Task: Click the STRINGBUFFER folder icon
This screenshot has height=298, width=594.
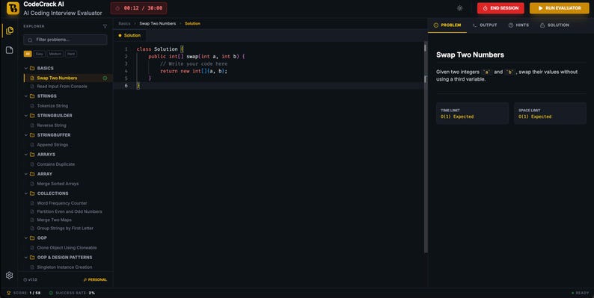Action: tap(32, 135)
